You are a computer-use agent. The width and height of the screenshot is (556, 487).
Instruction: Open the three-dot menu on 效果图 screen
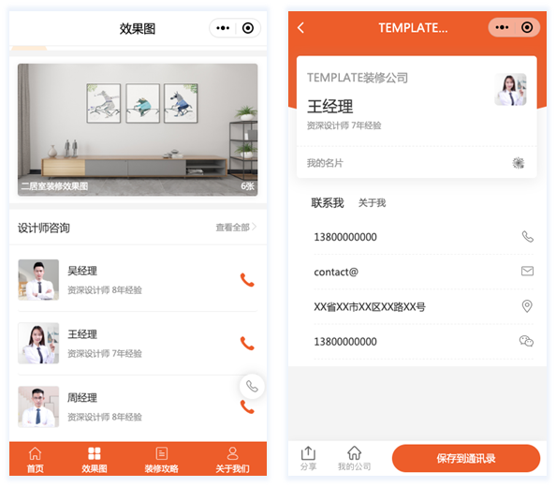coord(223,28)
